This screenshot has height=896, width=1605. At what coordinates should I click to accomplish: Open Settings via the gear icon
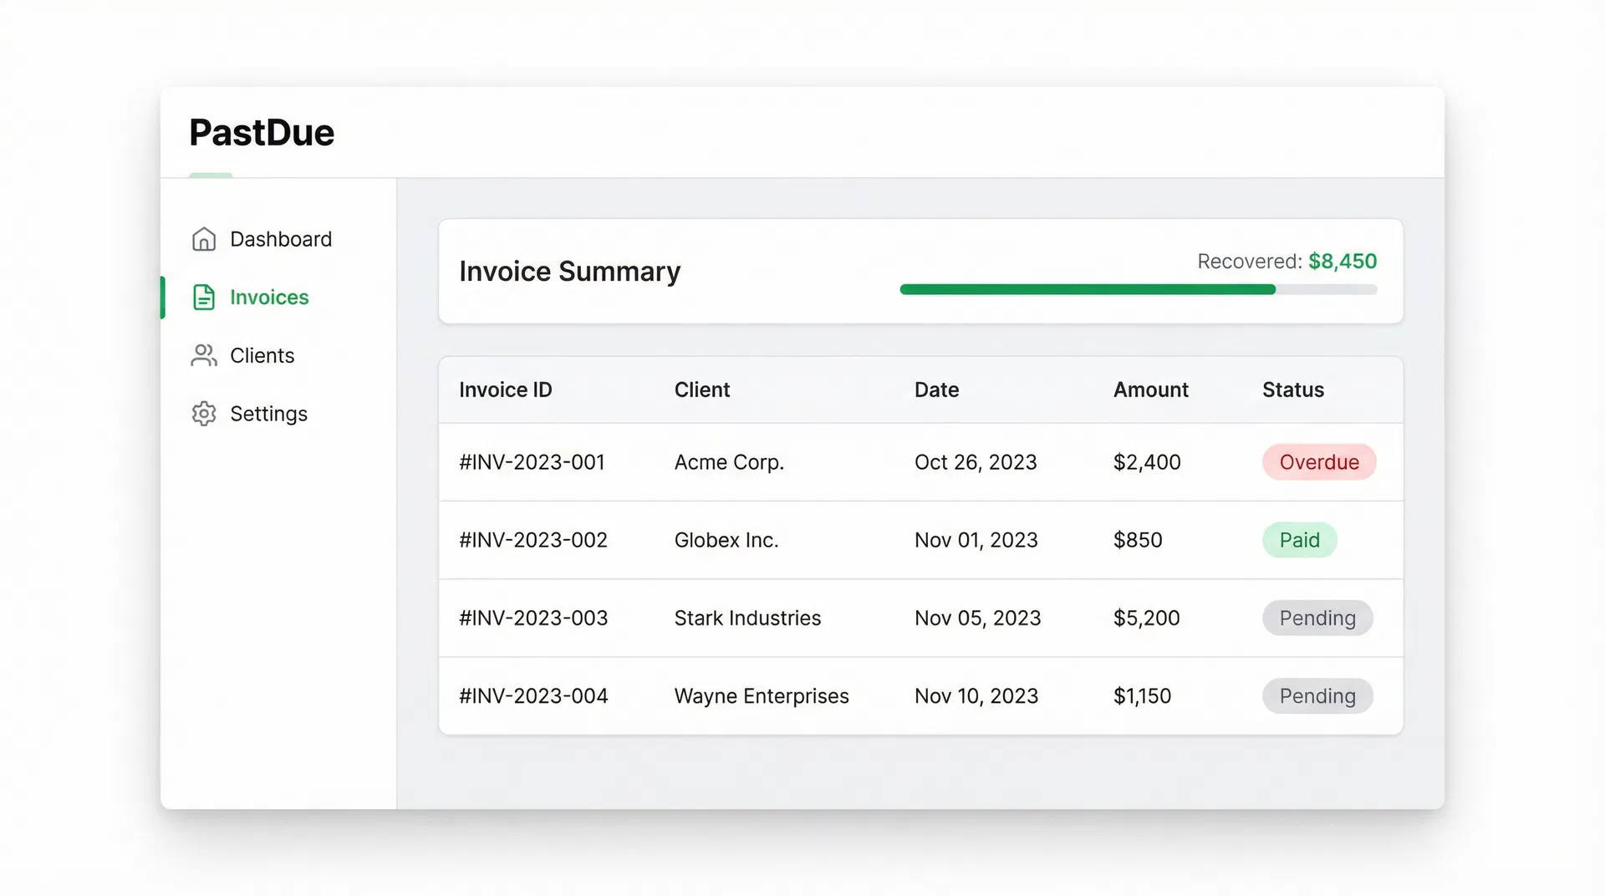[x=203, y=413]
